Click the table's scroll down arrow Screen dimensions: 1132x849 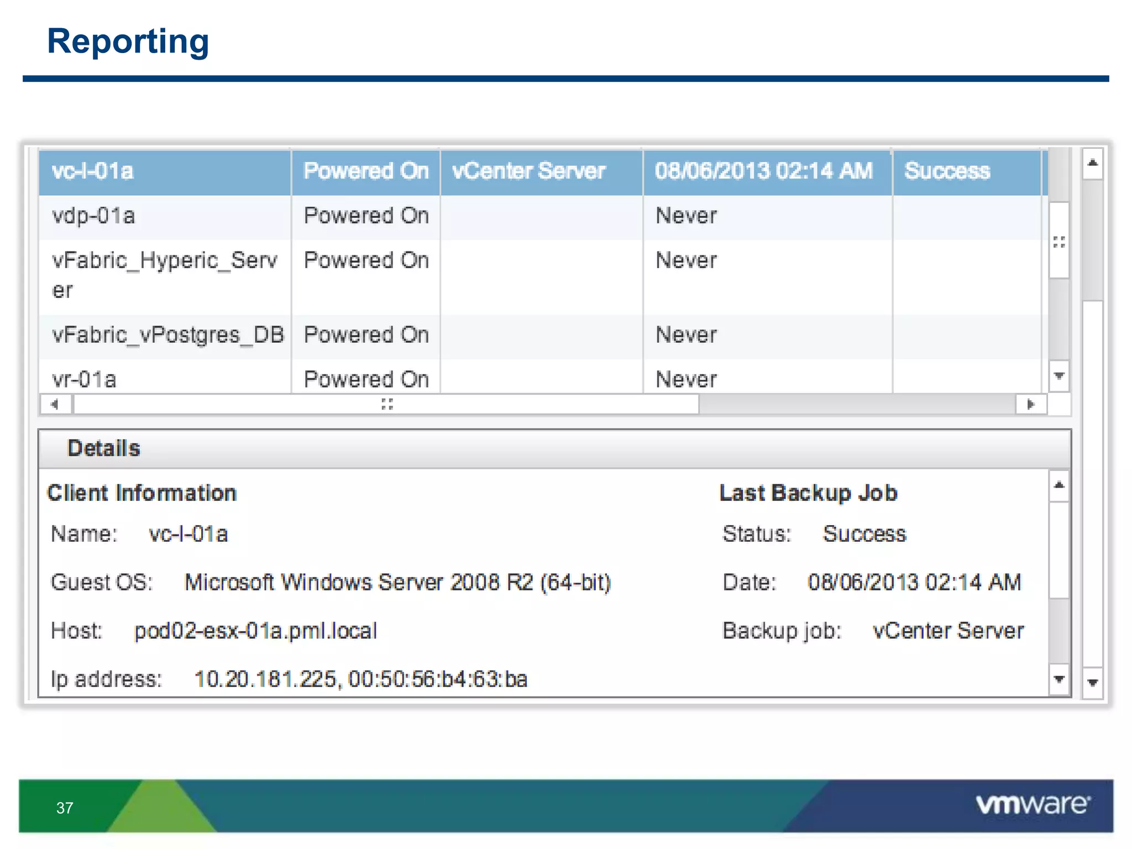click(x=1058, y=376)
